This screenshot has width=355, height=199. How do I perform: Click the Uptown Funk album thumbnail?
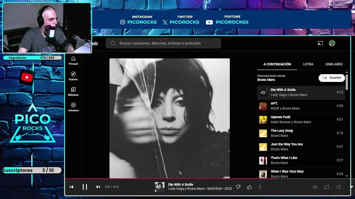(x=263, y=120)
